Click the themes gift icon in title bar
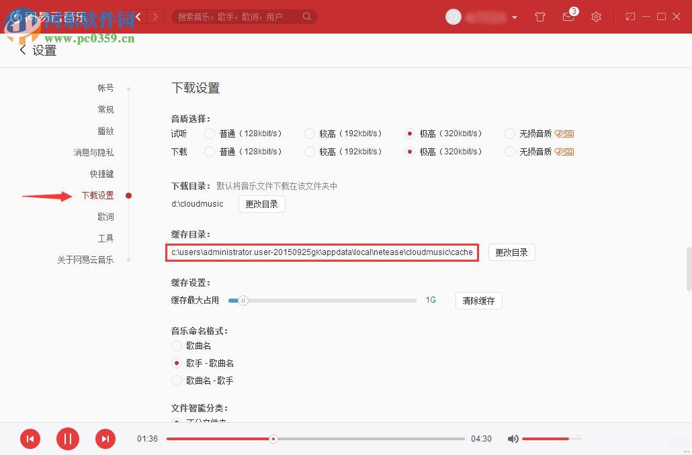The image size is (692, 455). click(539, 17)
